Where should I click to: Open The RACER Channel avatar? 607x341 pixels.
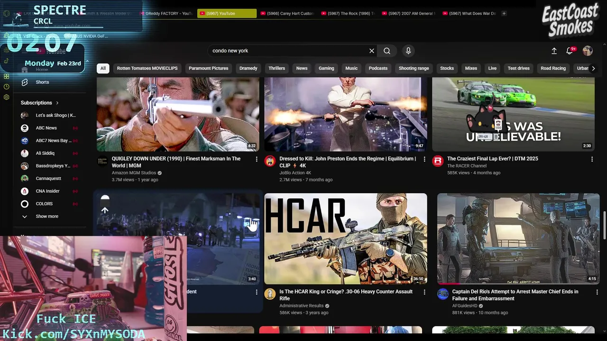point(438,161)
